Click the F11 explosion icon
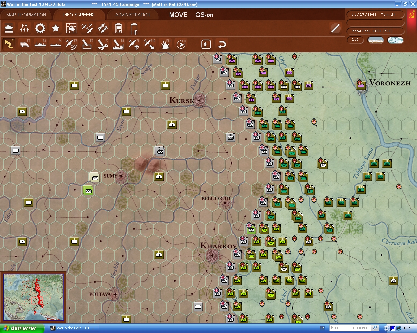The height and width of the screenshot is (333, 417). coord(165,44)
